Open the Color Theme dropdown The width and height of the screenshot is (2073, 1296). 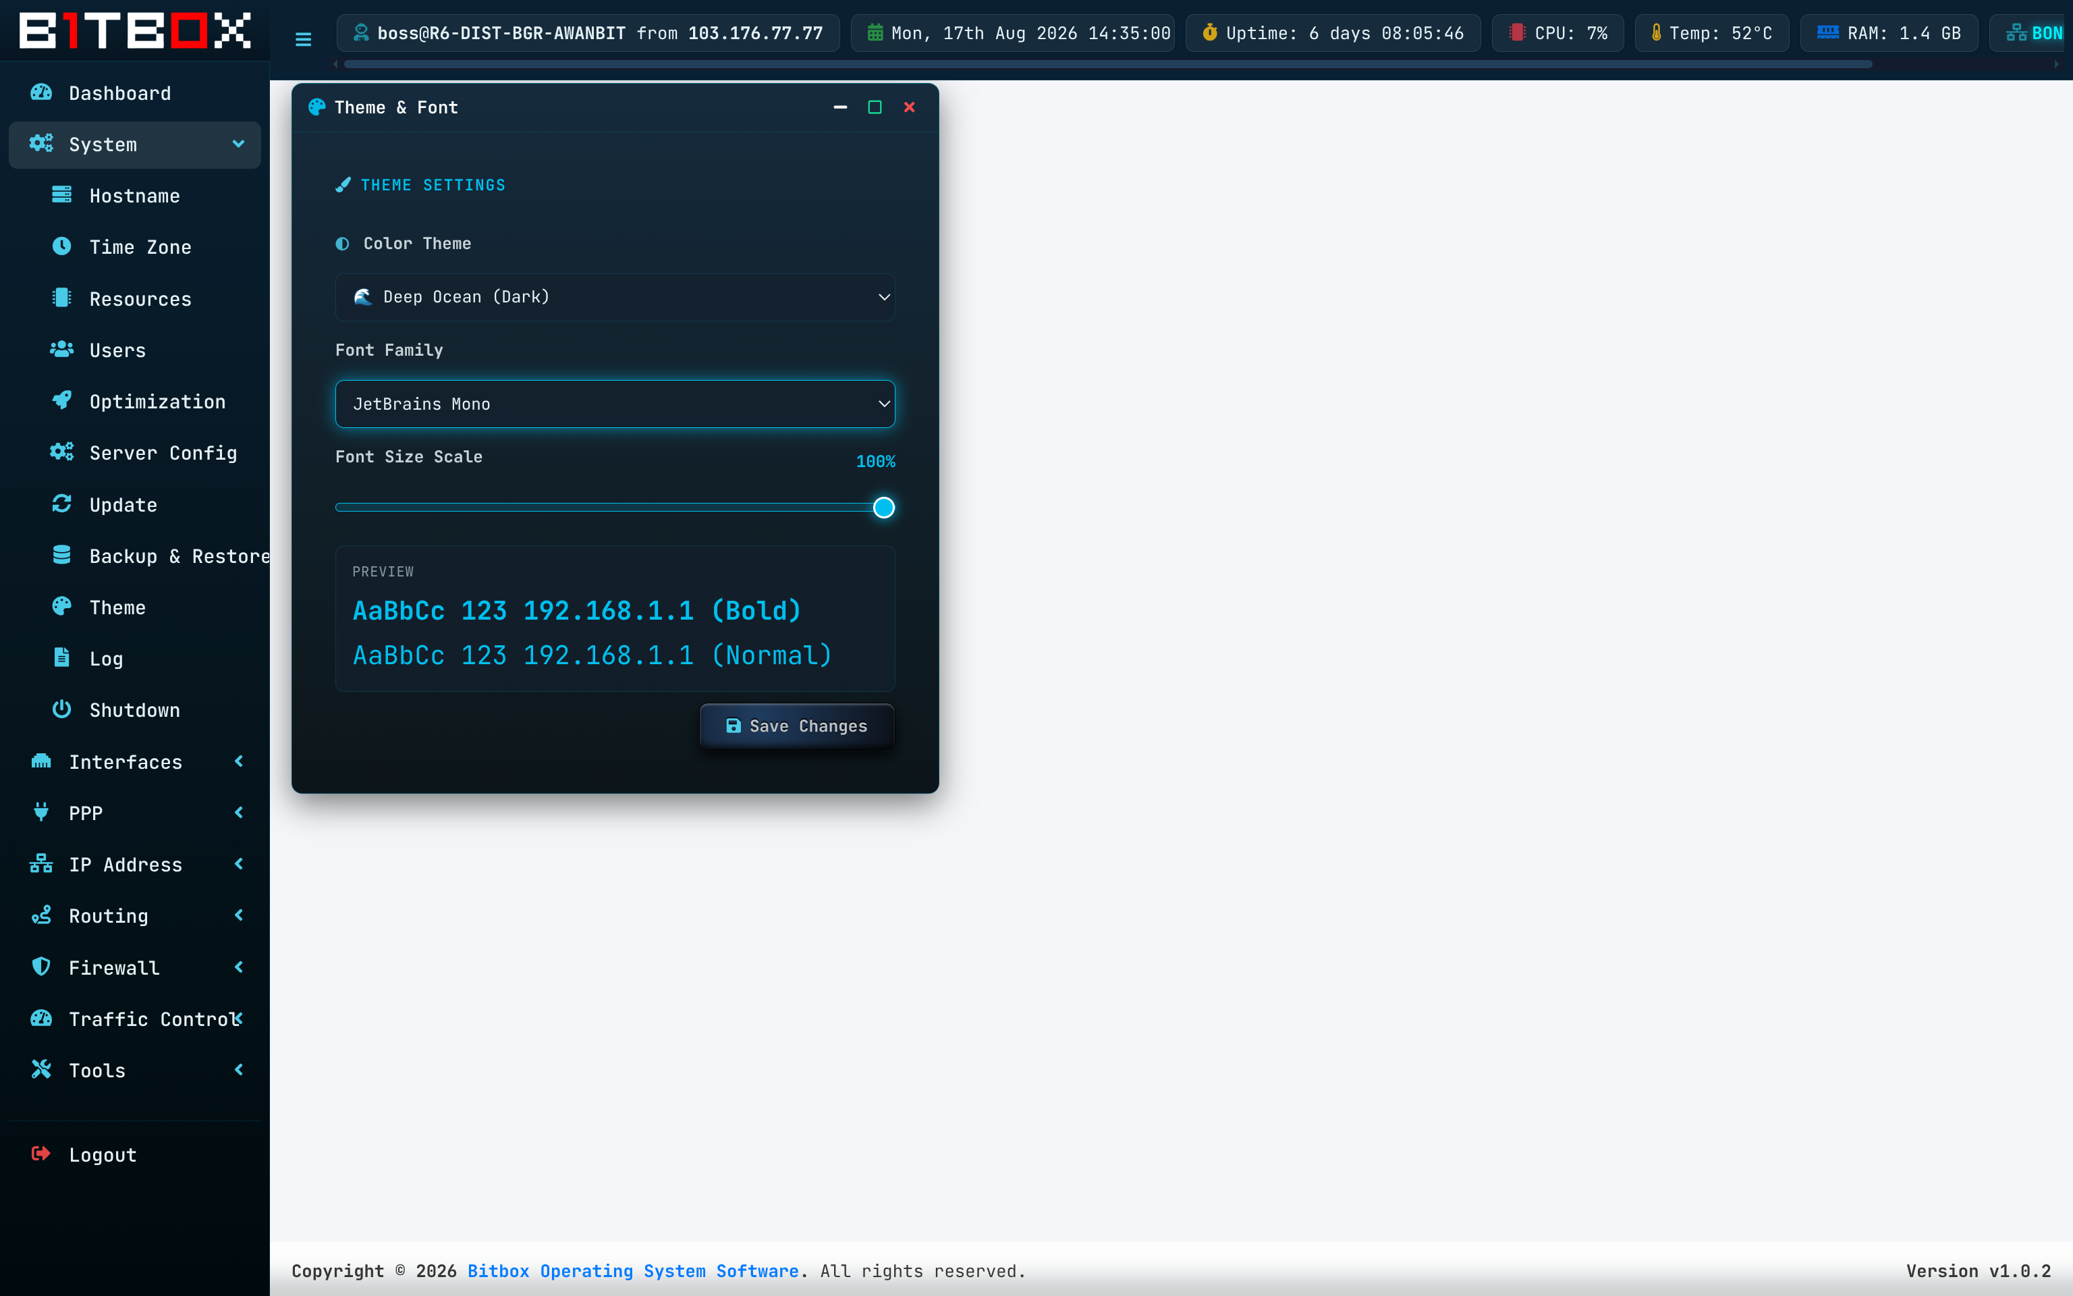615,296
